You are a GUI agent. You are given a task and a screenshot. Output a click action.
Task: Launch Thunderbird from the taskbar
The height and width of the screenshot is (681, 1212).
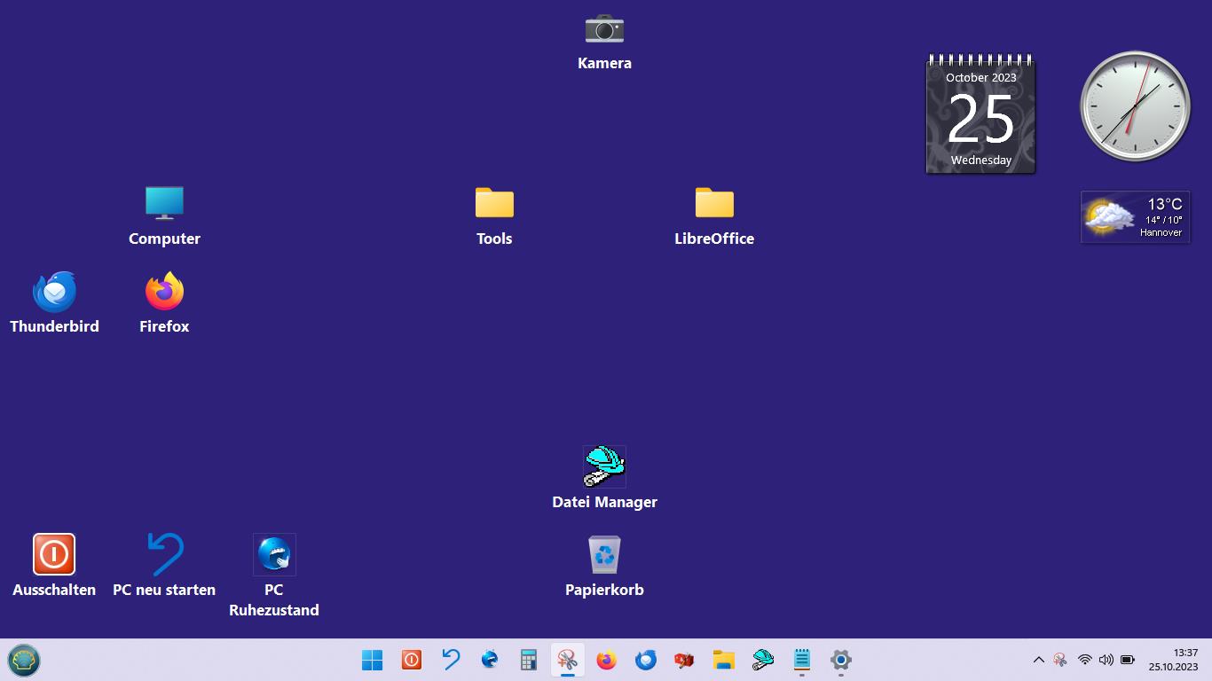646,660
